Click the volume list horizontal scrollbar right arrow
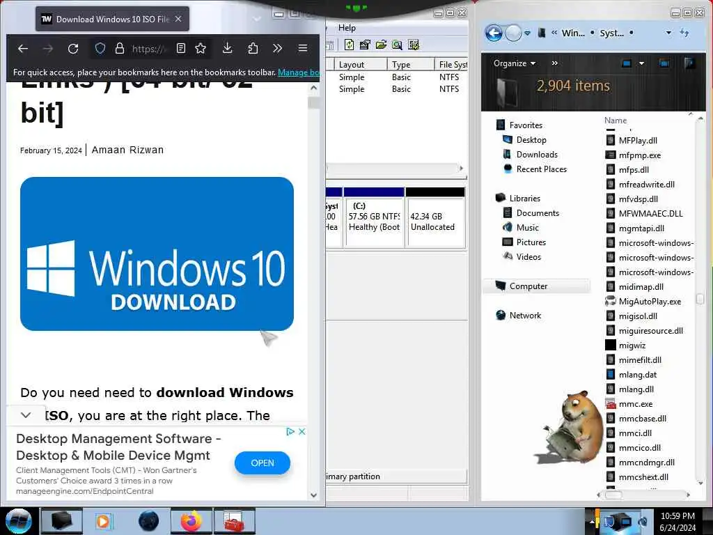This screenshot has height=535, width=713. (462, 169)
